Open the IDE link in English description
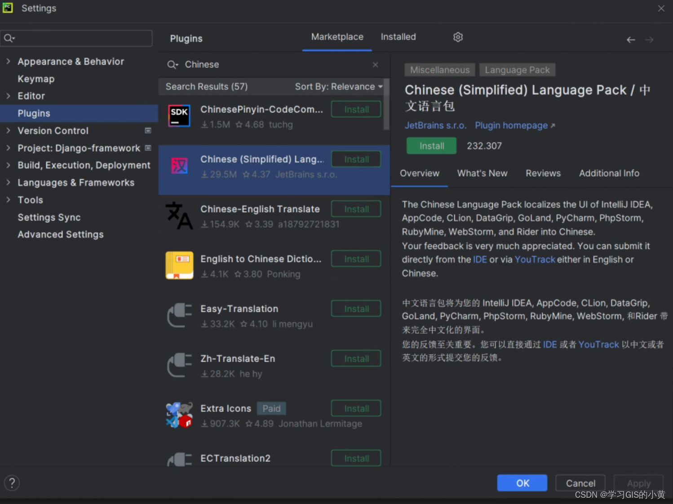 click(x=480, y=260)
